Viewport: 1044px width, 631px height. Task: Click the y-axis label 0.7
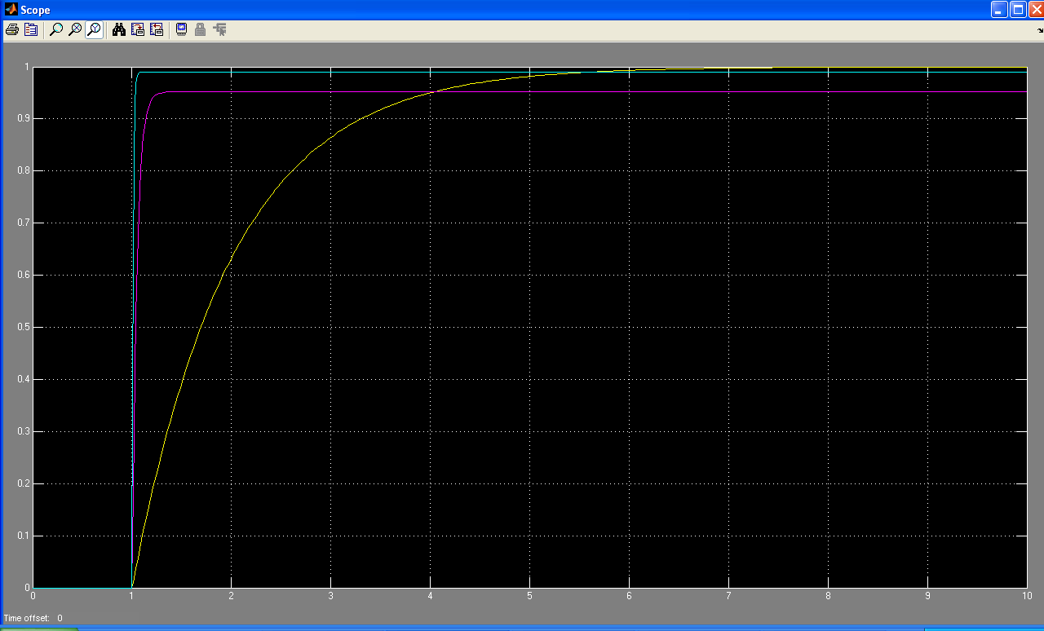22,223
